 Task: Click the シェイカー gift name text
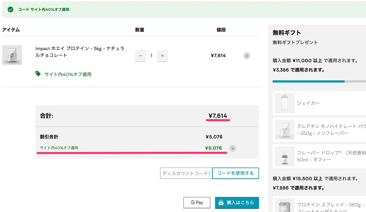tap(308, 103)
